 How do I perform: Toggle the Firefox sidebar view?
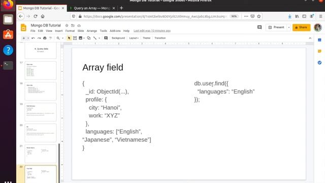point(304,16)
